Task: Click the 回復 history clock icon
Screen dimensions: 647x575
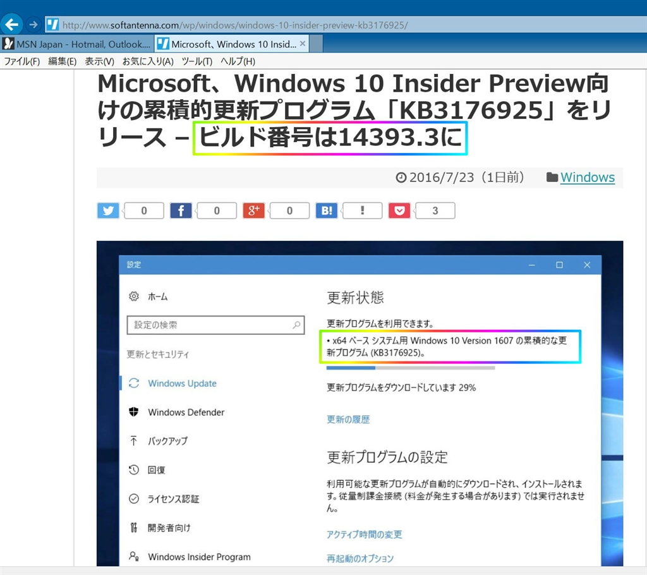Action: coord(134,469)
